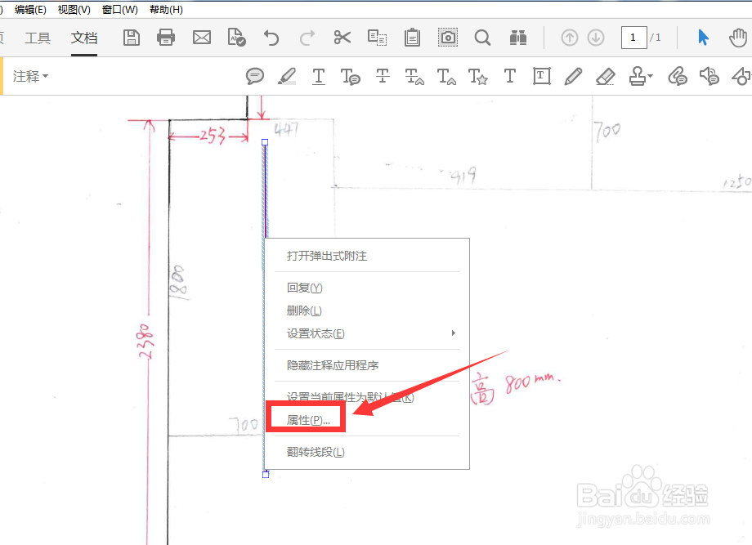Open the Stamp tool

[638, 76]
